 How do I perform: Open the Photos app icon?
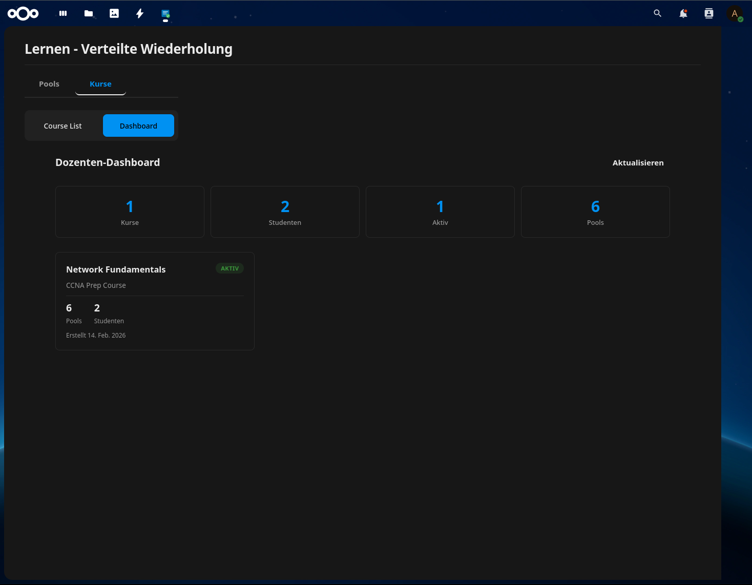point(114,13)
